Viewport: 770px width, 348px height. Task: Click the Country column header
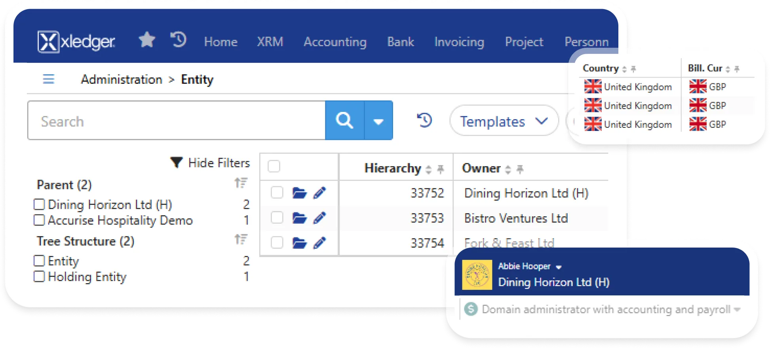[601, 68]
